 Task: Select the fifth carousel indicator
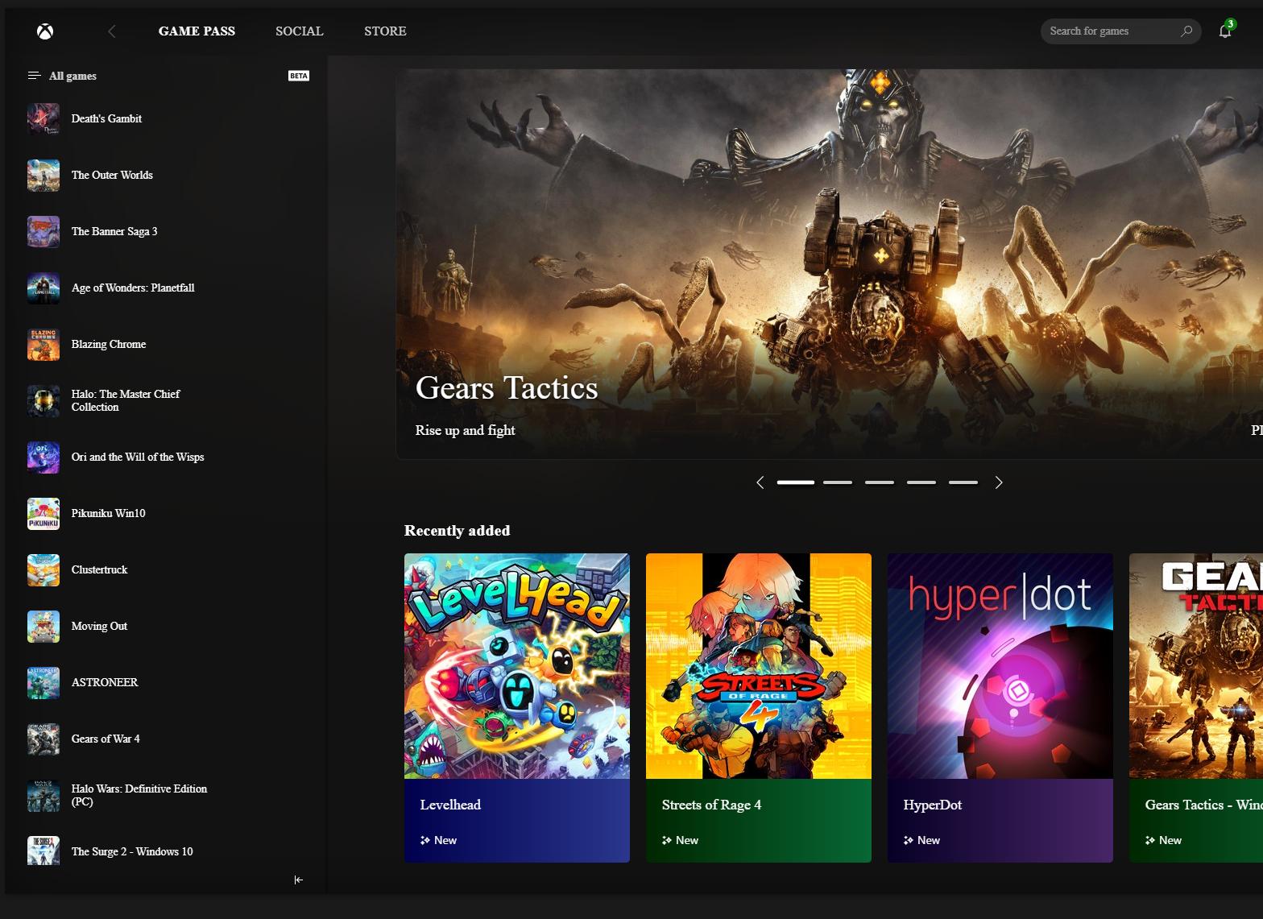(963, 482)
